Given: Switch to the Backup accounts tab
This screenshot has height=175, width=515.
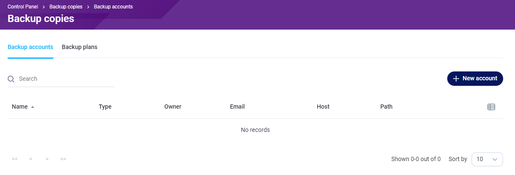Looking at the screenshot, I should coord(30,47).
